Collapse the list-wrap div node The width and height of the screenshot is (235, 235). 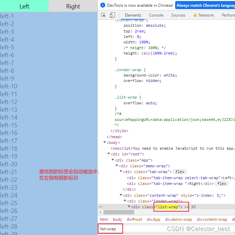tap(129, 207)
